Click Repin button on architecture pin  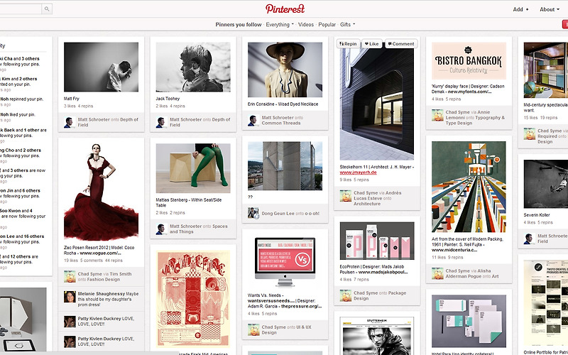(x=348, y=44)
